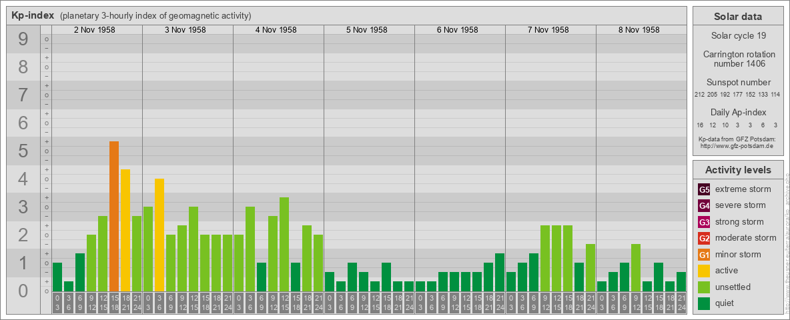Click the 9-12 bar on 7 Nov
The width and height of the screenshot is (790, 320).
(545, 259)
